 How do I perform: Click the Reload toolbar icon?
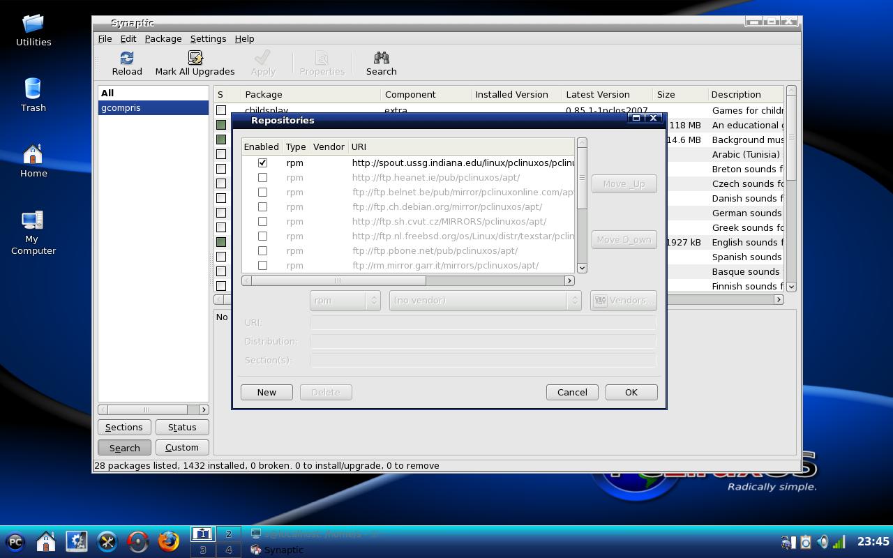(x=127, y=58)
